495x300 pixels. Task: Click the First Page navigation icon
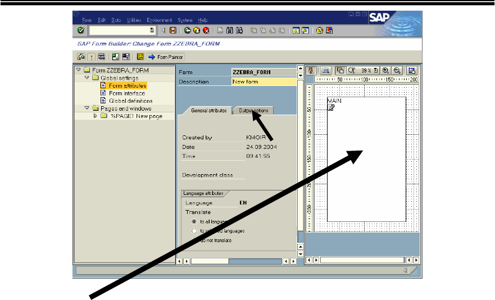pos(253,30)
